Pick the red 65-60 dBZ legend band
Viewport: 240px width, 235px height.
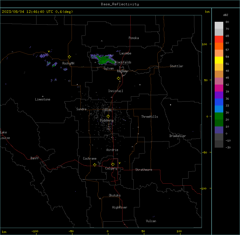(x=219, y=39)
